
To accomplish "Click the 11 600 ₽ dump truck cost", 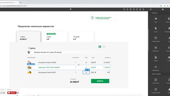I will click(107, 67).
